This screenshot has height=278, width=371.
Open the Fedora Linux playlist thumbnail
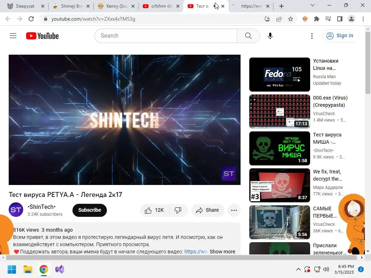(x=280, y=75)
